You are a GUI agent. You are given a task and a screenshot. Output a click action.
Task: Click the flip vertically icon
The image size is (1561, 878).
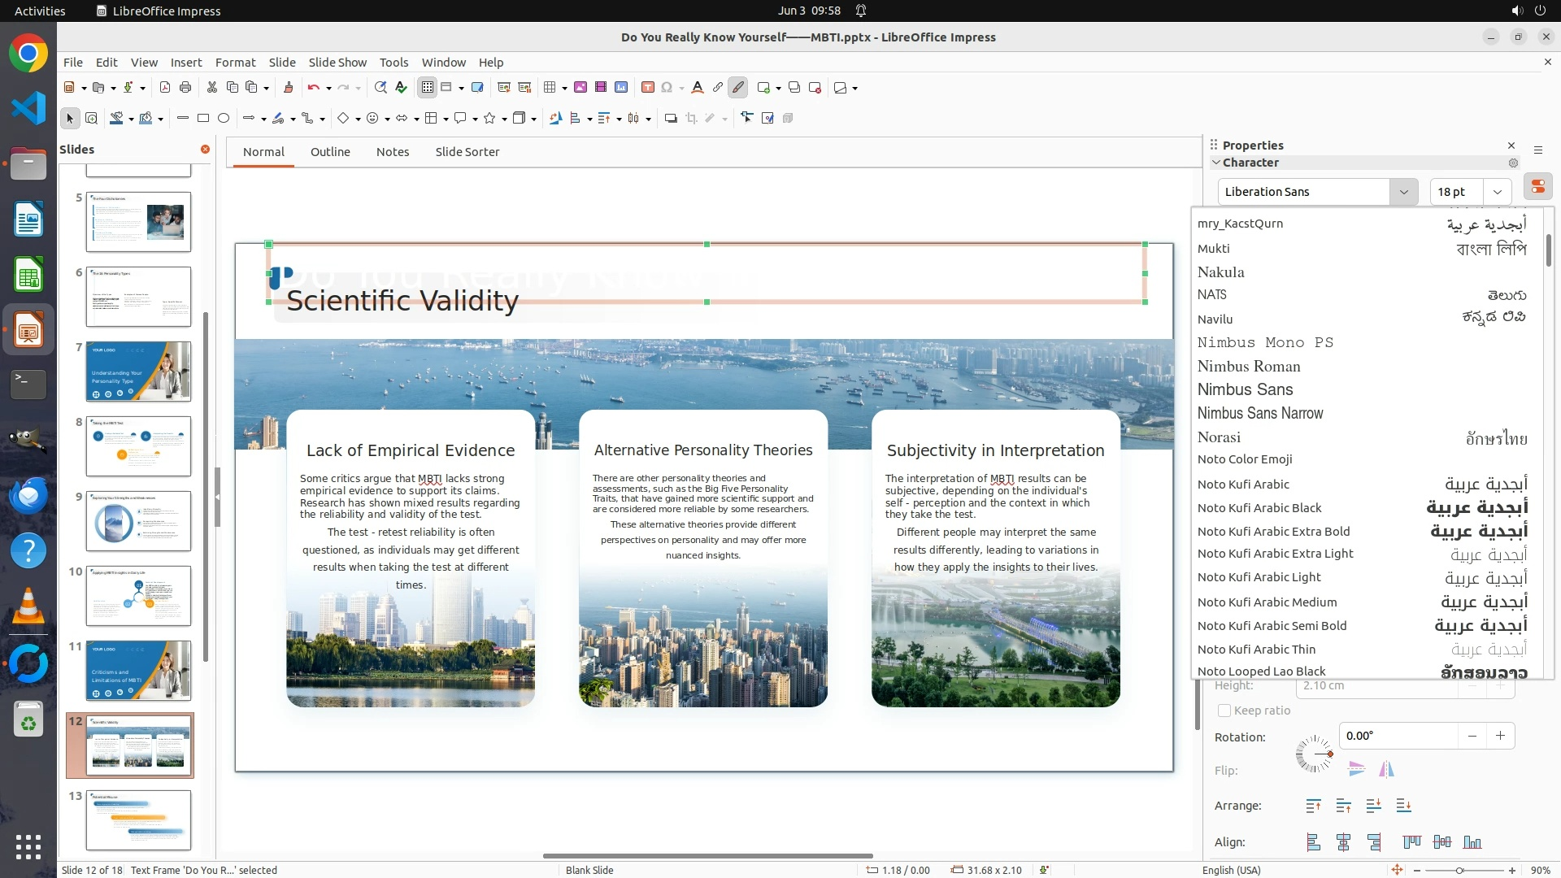click(1356, 769)
